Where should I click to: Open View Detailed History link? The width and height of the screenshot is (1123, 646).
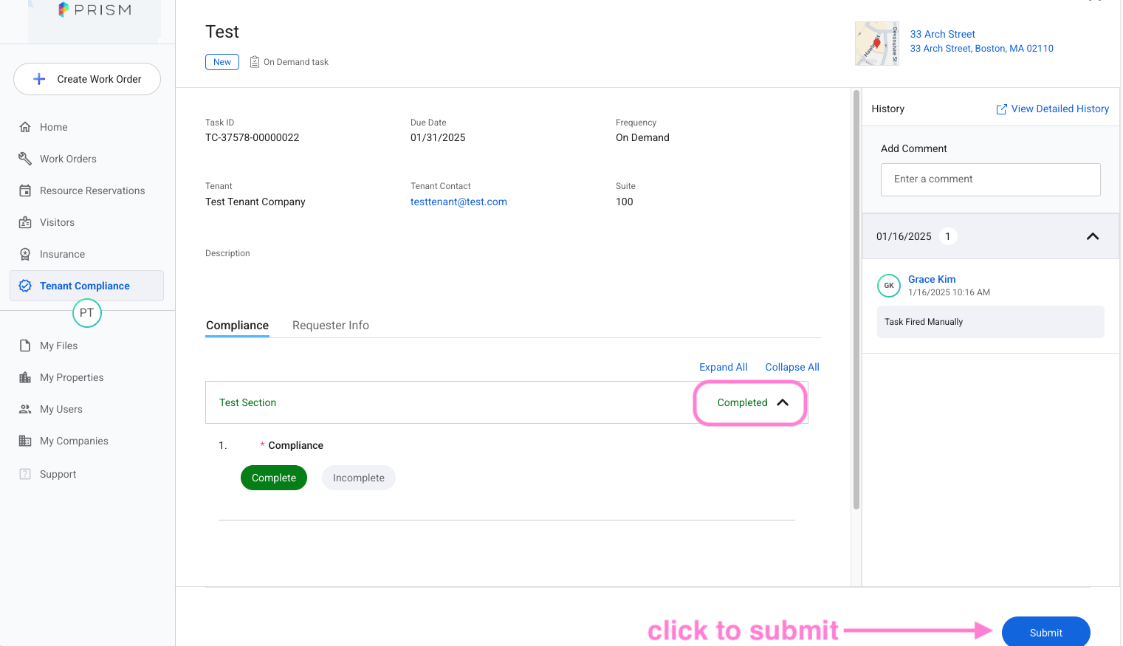point(1052,109)
